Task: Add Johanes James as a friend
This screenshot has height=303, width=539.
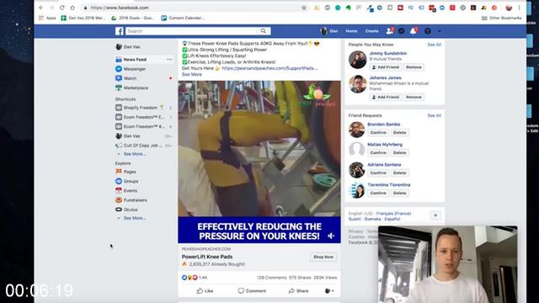Action: 386,98
